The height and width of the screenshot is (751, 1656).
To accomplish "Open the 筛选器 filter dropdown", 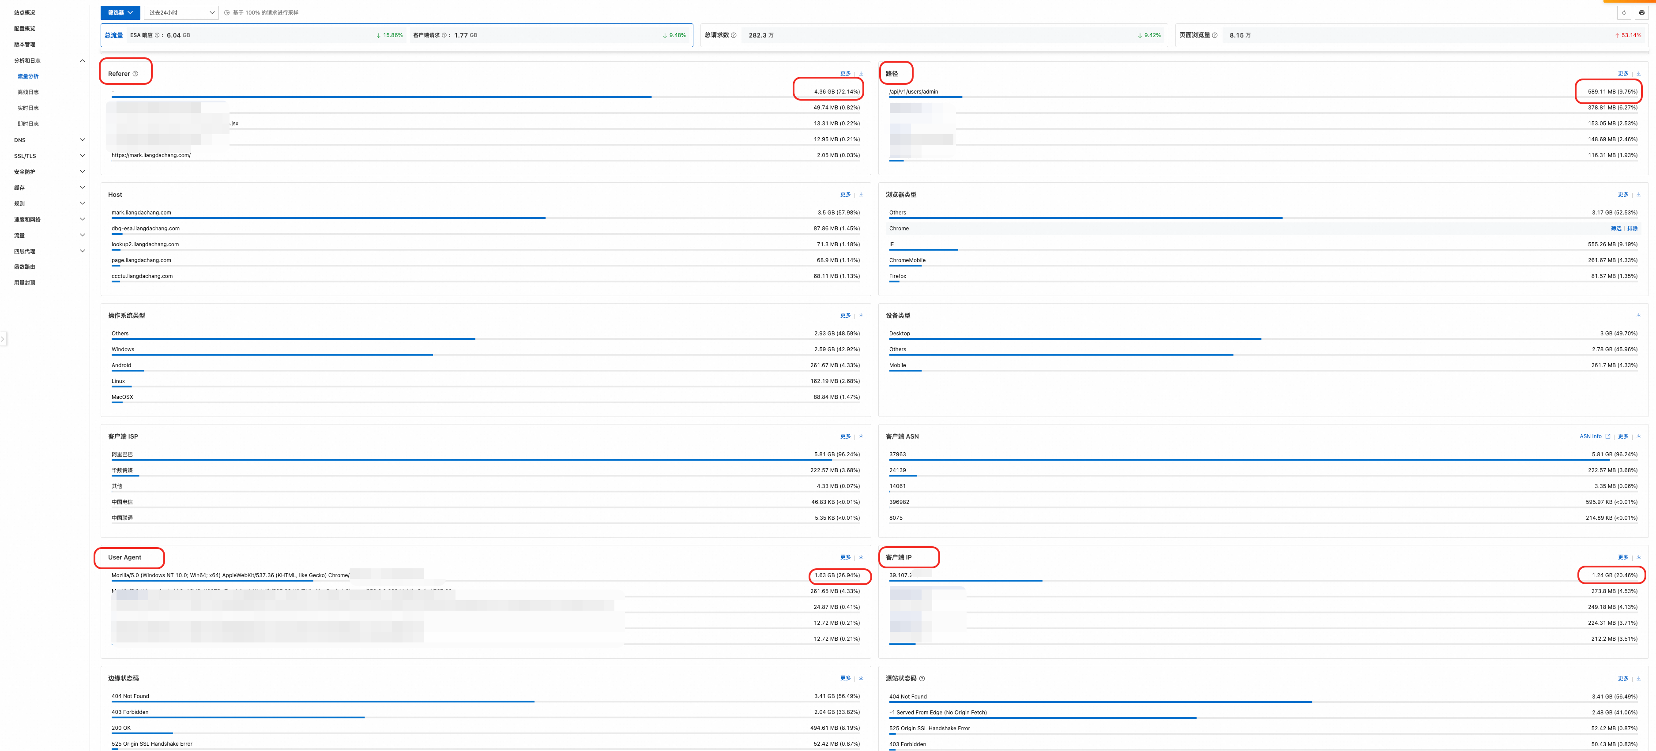I will (x=120, y=13).
